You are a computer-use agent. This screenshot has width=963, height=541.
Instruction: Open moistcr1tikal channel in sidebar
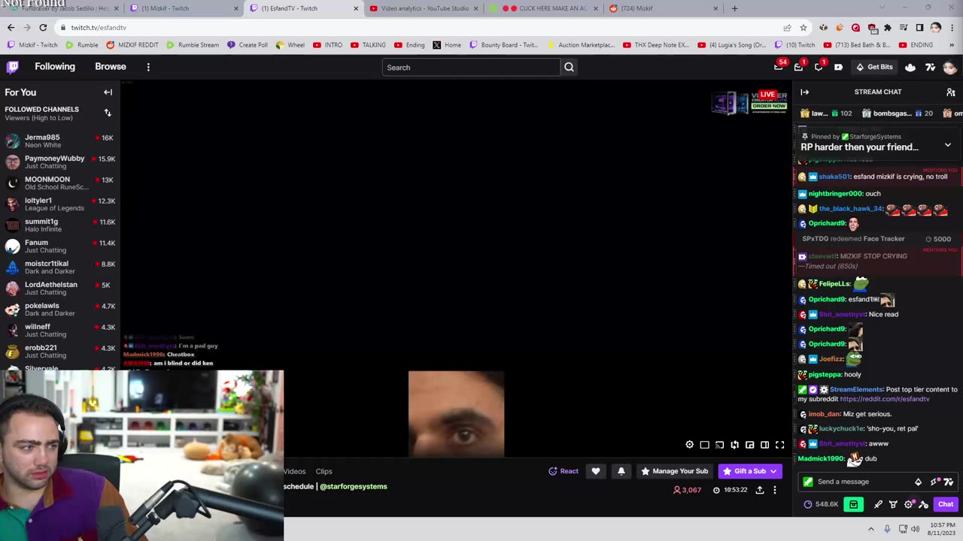click(x=59, y=267)
